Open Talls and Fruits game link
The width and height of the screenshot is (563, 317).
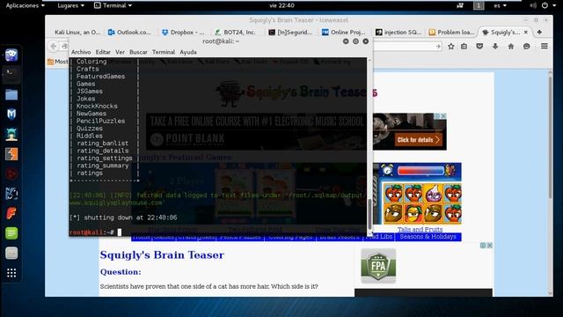tap(420, 229)
